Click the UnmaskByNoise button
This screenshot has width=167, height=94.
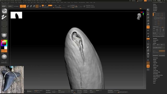tap(162, 56)
